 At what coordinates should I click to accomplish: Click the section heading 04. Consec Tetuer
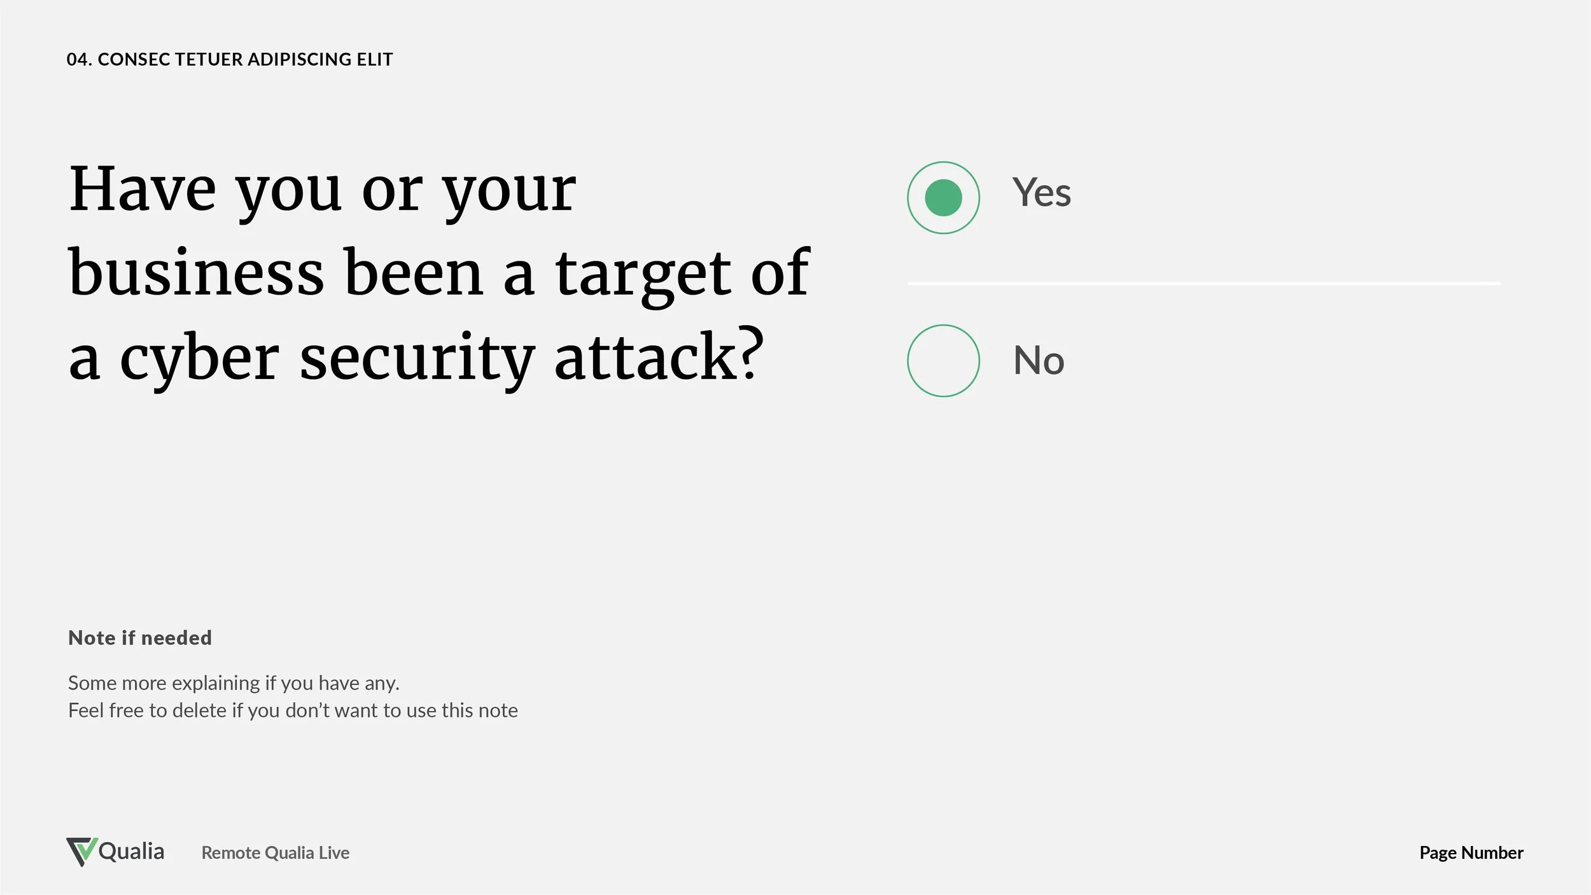coord(230,59)
